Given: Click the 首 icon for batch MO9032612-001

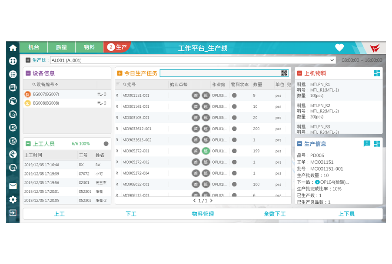Looking at the screenshot, I should [x=196, y=129].
